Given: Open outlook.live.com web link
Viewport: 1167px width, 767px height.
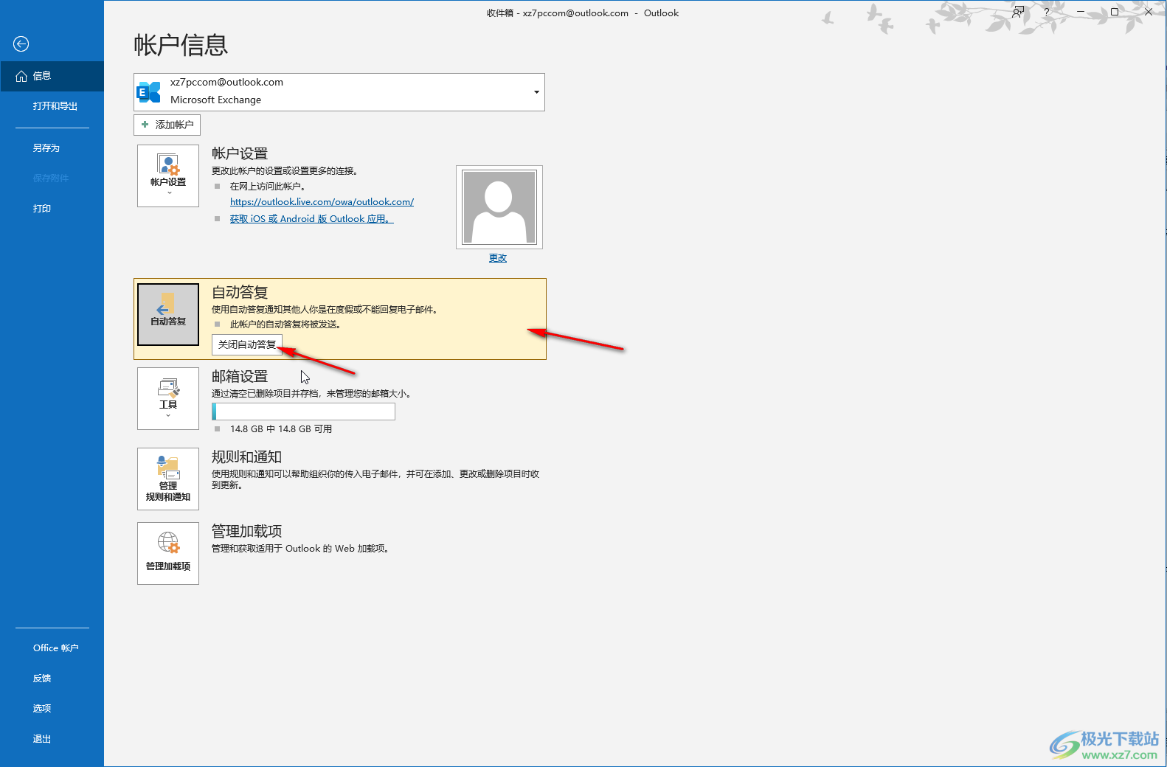Looking at the screenshot, I should tap(322, 201).
